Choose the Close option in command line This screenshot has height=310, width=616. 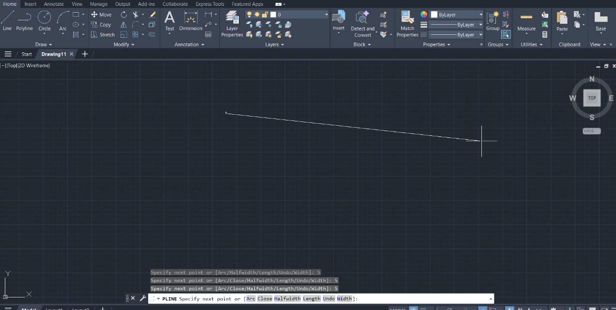point(264,299)
